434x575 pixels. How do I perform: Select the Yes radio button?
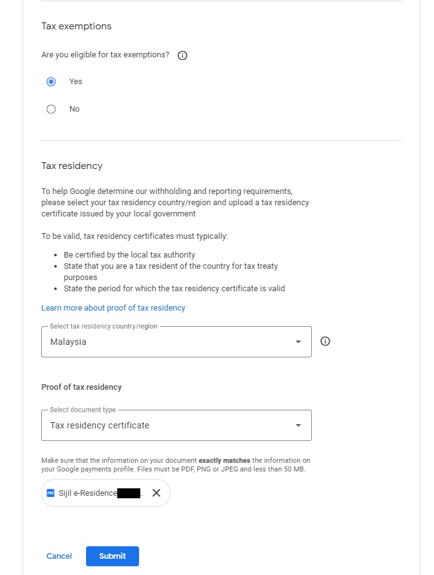pyautogui.click(x=51, y=82)
